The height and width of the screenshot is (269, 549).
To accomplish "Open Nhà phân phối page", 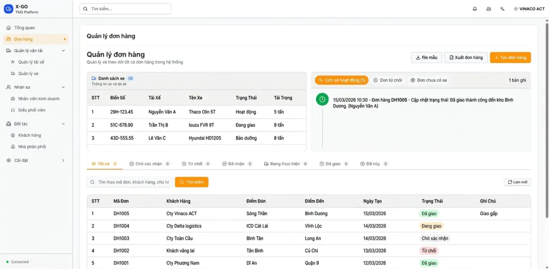I will pos(32,147).
